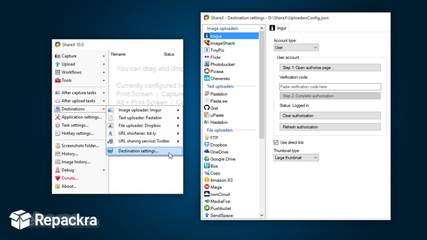This screenshot has width=427, height=240.
Task: Open About... in ShareX main window
Action: tap(80, 186)
